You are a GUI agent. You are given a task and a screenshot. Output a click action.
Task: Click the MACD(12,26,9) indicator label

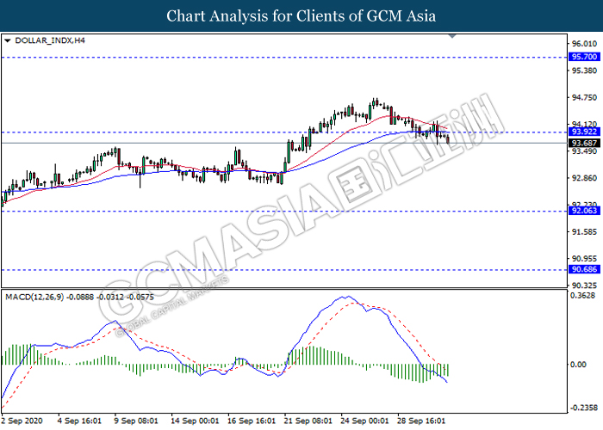33,297
